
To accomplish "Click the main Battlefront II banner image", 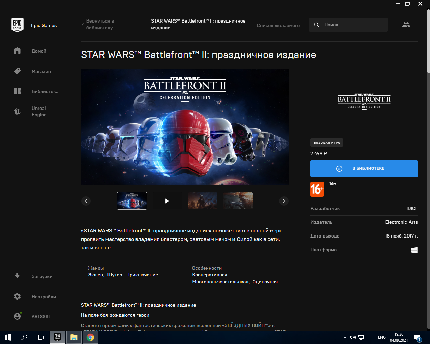I will pyautogui.click(x=185, y=127).
